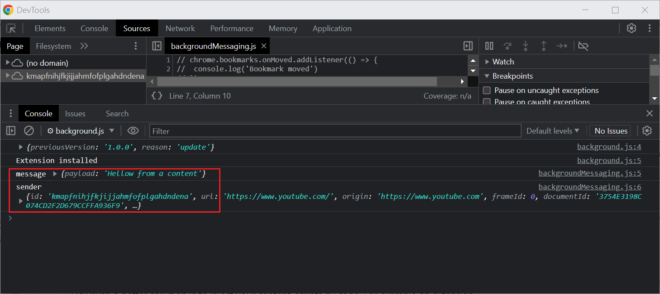Click the No Issues button

[610, 131]
